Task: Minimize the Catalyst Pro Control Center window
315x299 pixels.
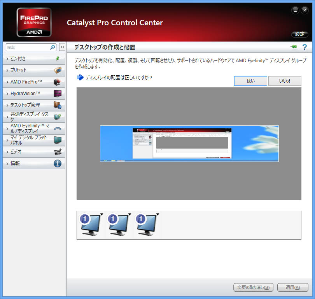Action: pos(295,10)
